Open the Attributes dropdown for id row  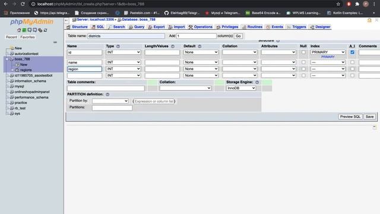(x=278, y=52)
